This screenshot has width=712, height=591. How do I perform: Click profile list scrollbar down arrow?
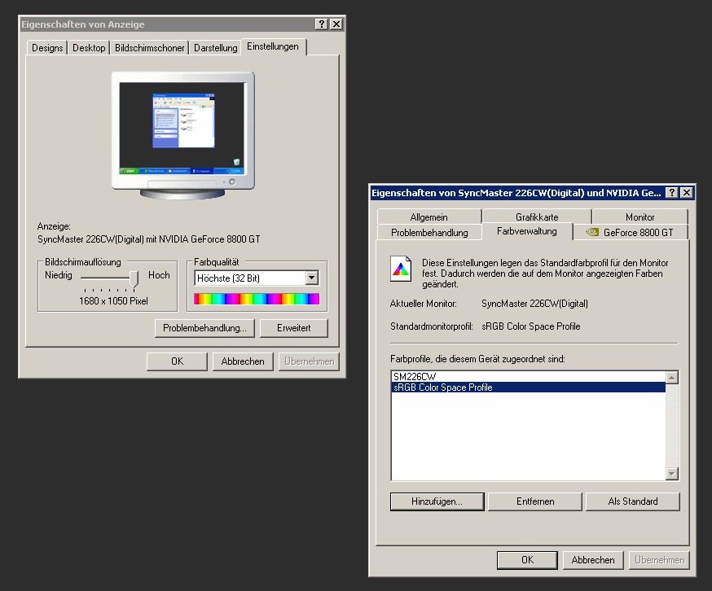click(672, 474)
